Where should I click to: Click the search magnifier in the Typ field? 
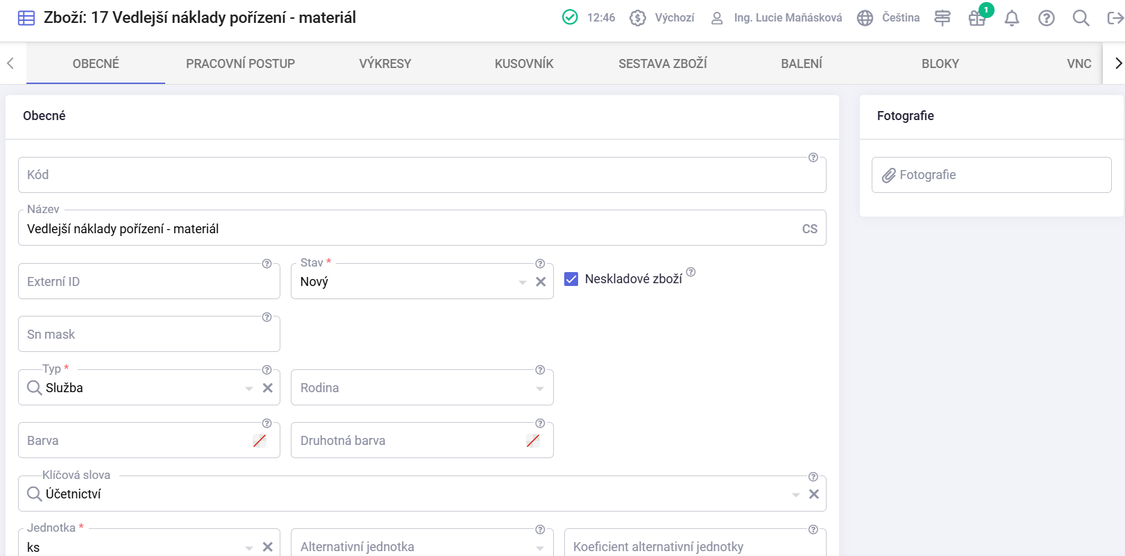click(35, 387)
